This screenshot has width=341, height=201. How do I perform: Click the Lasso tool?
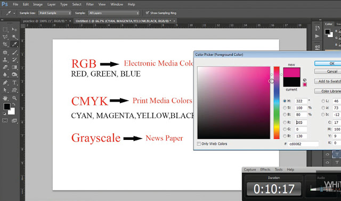click(x=5, y=37)
